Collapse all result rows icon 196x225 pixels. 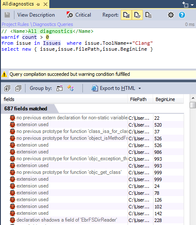18,88
